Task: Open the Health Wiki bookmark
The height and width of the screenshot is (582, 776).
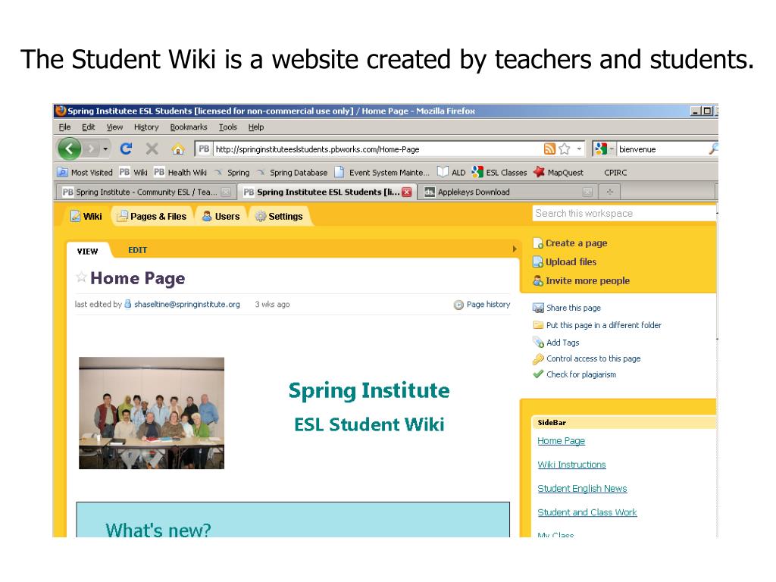Action: click(x=180, y=172)
